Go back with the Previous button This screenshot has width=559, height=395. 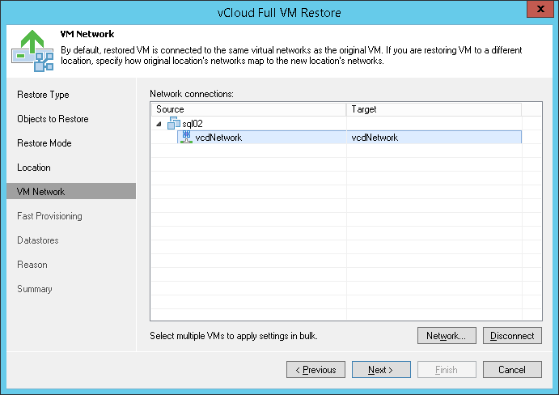coord(316,370)
